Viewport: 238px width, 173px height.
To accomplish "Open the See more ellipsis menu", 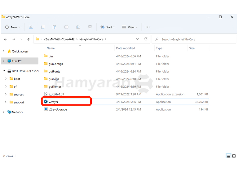I will 148,27.
